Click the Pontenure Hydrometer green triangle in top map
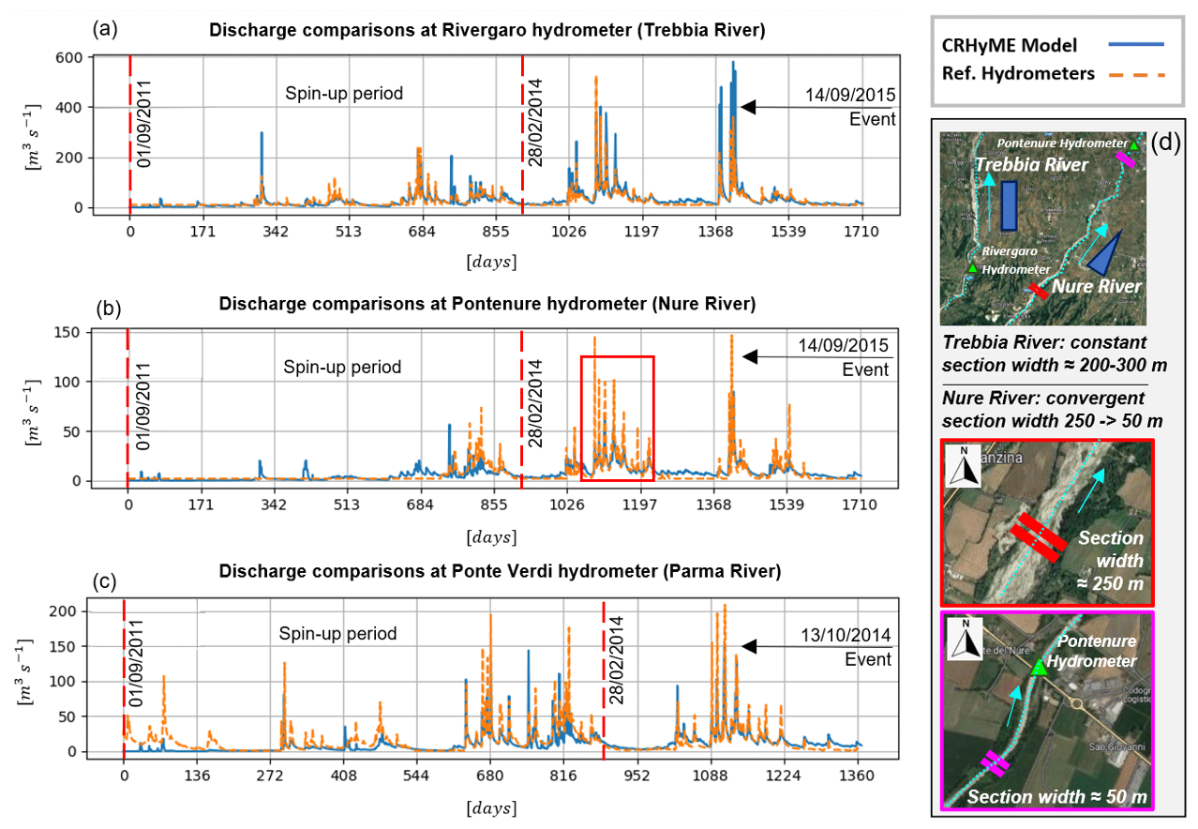1198x829 pixels. point(1134,145)
